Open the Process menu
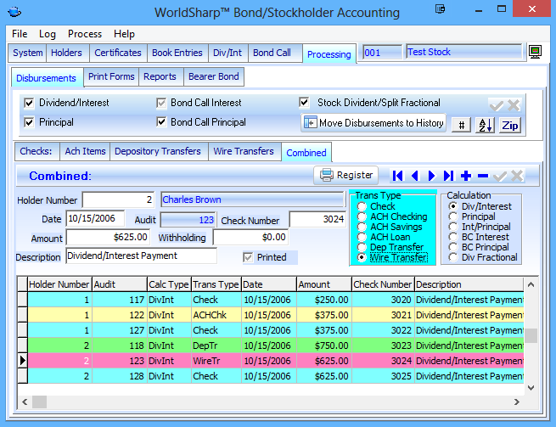Viewport: 556px width, 427px height. click(x=85, y=34)
